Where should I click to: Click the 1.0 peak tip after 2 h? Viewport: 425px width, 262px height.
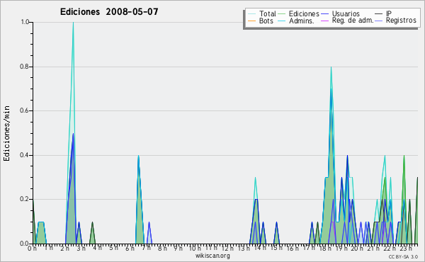coord(73,23)
